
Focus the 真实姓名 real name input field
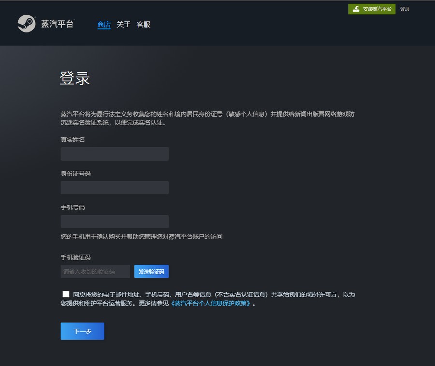(115, 154)
